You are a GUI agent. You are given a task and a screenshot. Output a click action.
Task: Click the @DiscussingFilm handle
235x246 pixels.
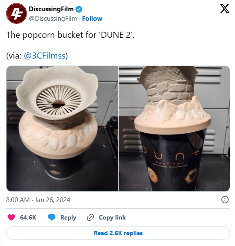(53, 19)
